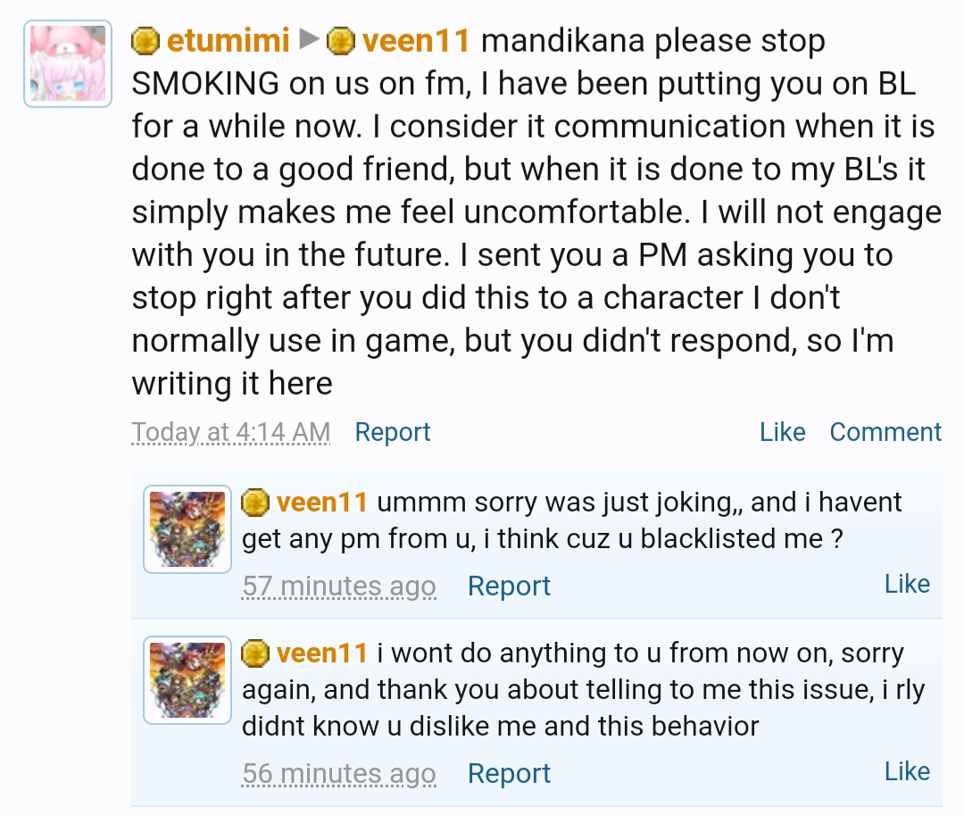The image size is (964, 815).
Task: Report the main post by etumimi
Action: [393, 432]
